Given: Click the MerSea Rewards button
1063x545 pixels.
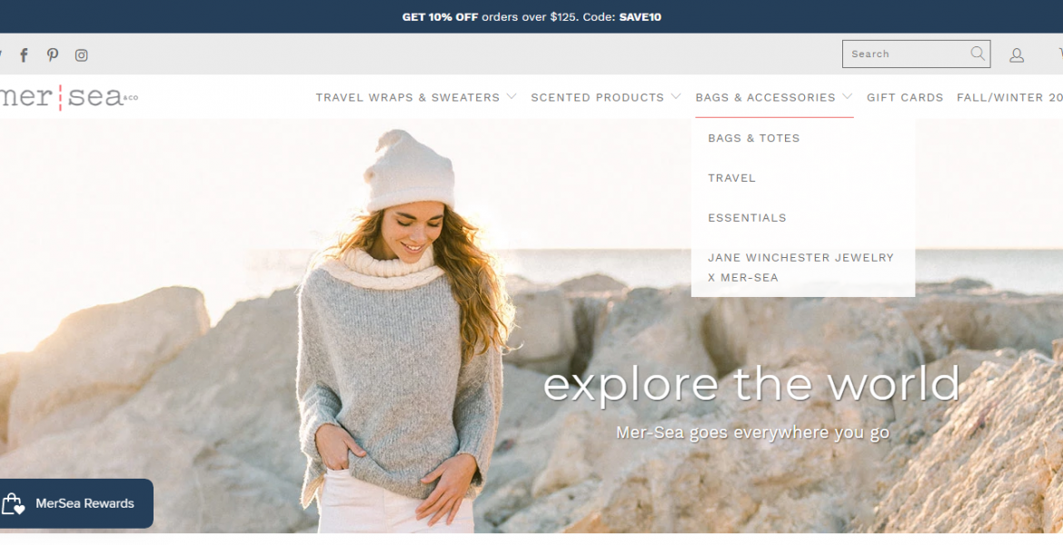Looking at the screenshot, I should (x=76, y=503).
